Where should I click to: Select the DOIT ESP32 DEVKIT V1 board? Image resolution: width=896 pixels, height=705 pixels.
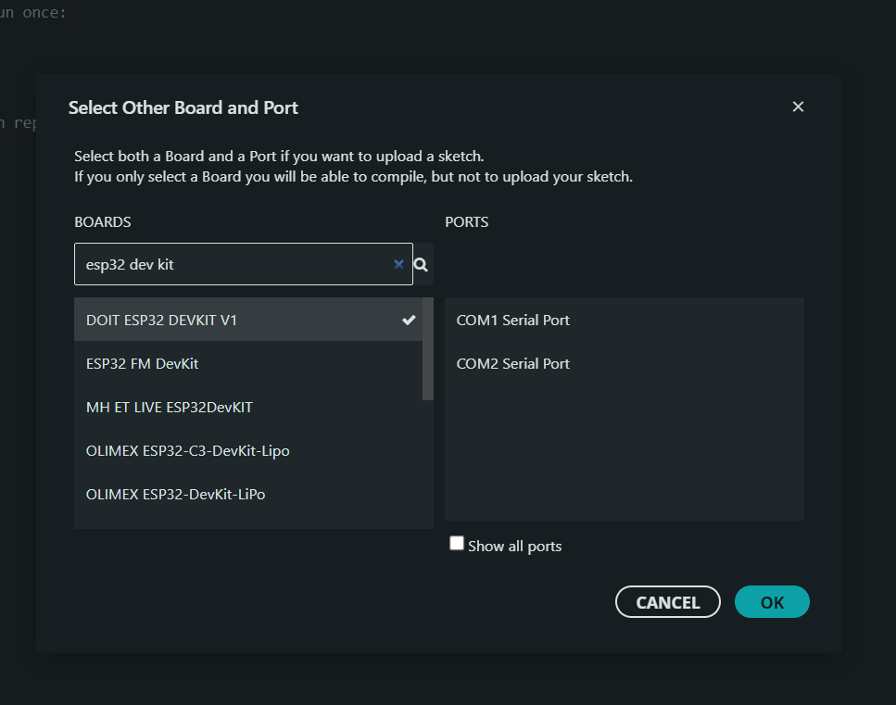tap(162, 320)
